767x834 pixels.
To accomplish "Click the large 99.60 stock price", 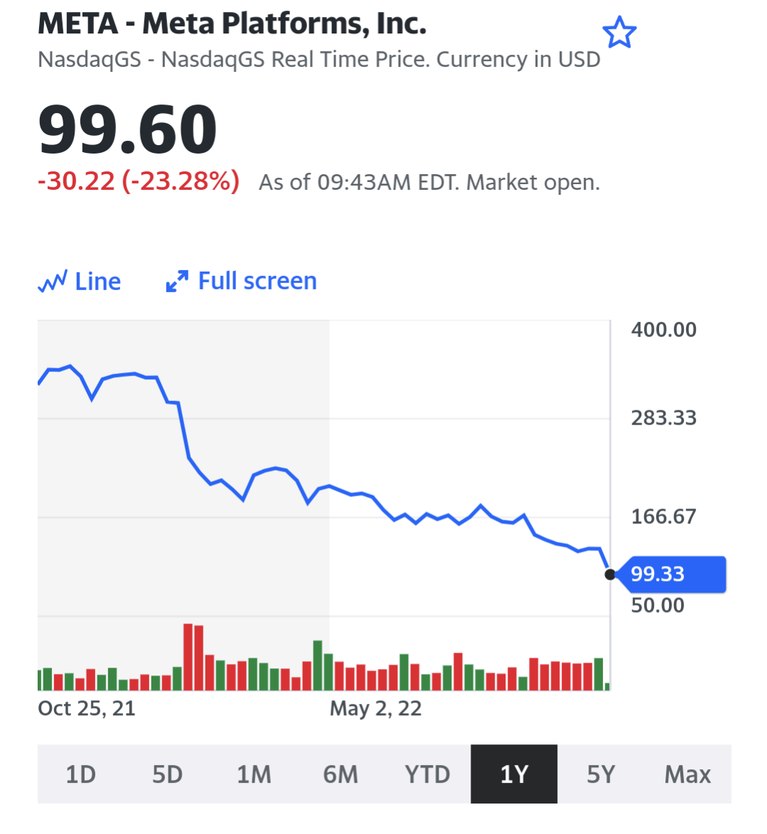I will pyautogui.click(x=128, y=129).
